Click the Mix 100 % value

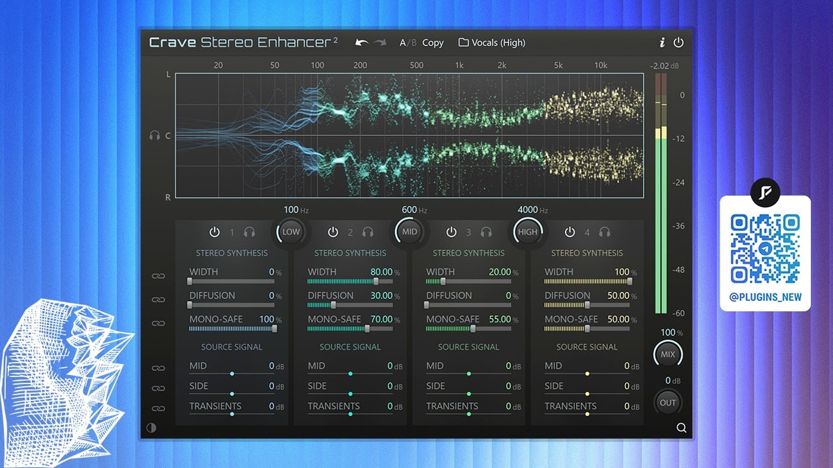tap(671, 333)
